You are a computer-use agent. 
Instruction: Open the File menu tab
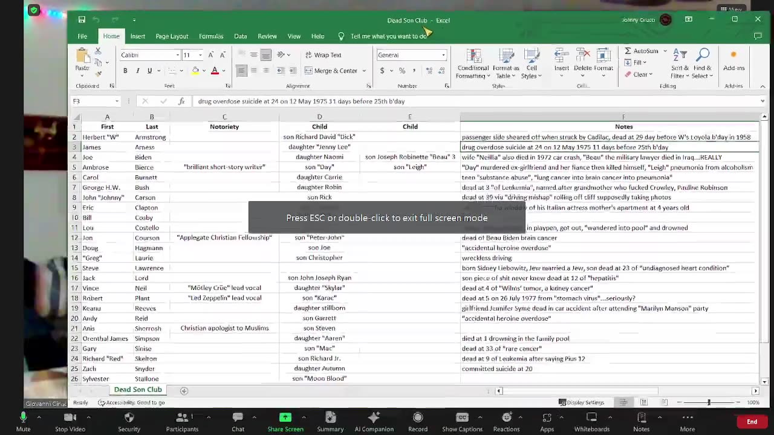[x=82, y=36]
